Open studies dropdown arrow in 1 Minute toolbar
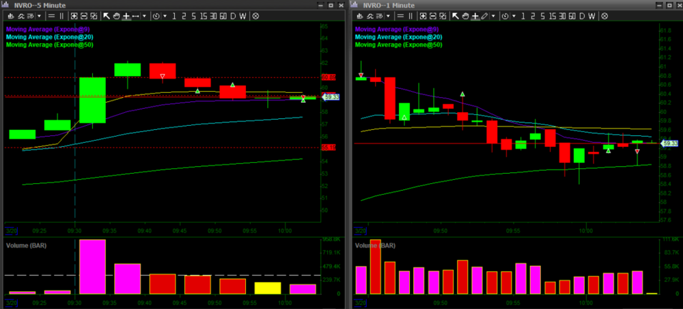 [x=390, y=15]
